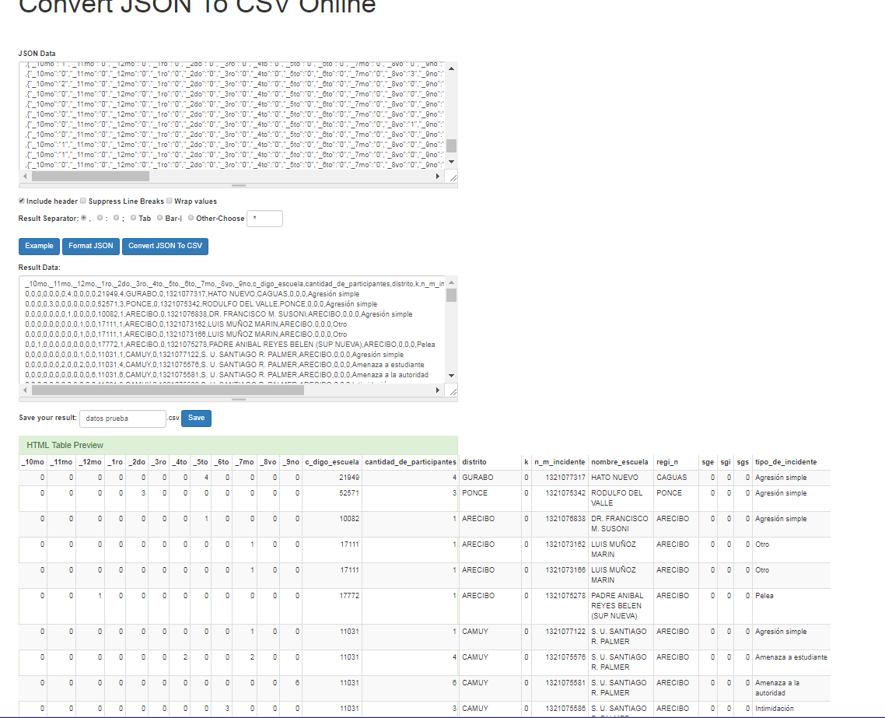Image resolution: width=885 pixels, height=718 pixels.
Task: Toggle the "Wrap values" checkbox
Action: tap(169, 201)
